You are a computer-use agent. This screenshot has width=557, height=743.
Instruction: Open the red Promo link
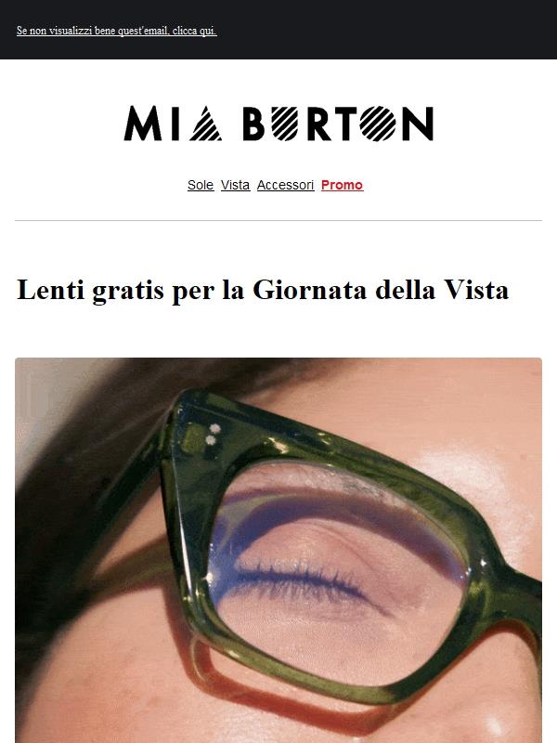[x=342, y=185]
